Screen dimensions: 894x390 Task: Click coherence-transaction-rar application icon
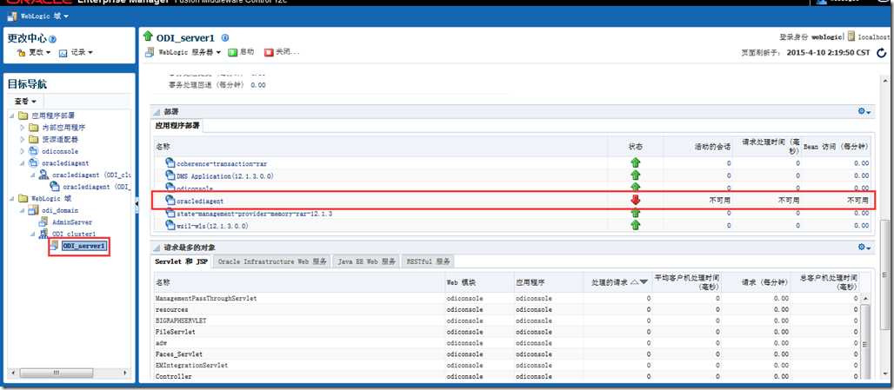point(170,162)
